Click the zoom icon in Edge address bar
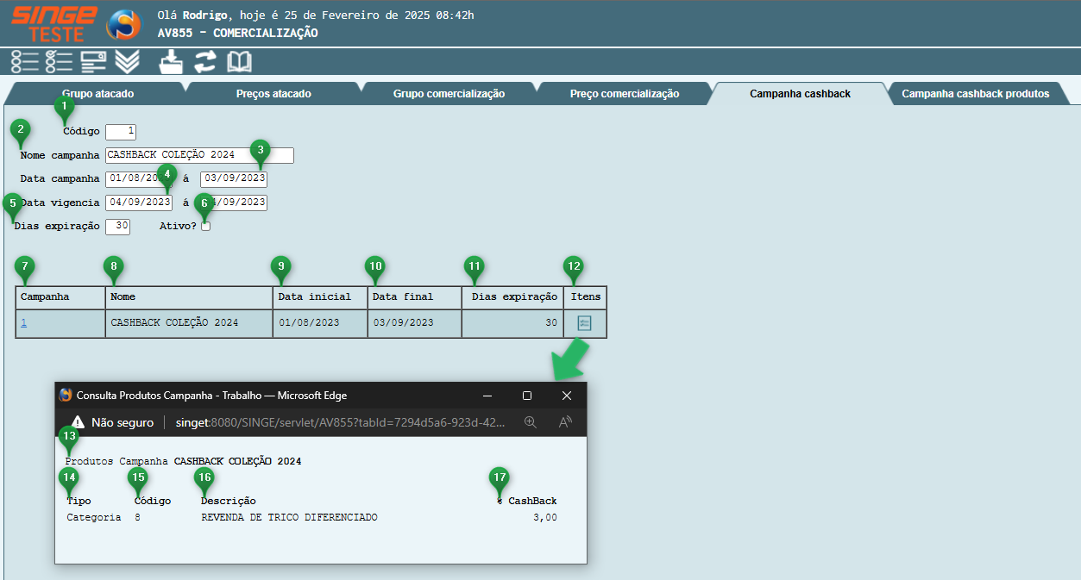The height and width of the screenshot is (580, 1081). pos(531,422)
